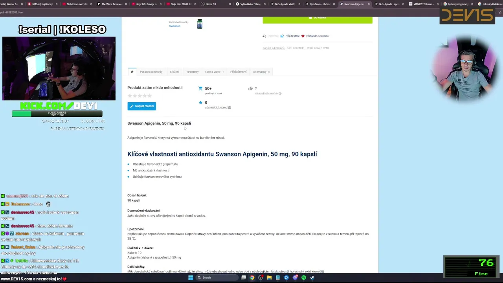Click the Obsah balení heading
The image size is (503, 283).
pos(137,195)
